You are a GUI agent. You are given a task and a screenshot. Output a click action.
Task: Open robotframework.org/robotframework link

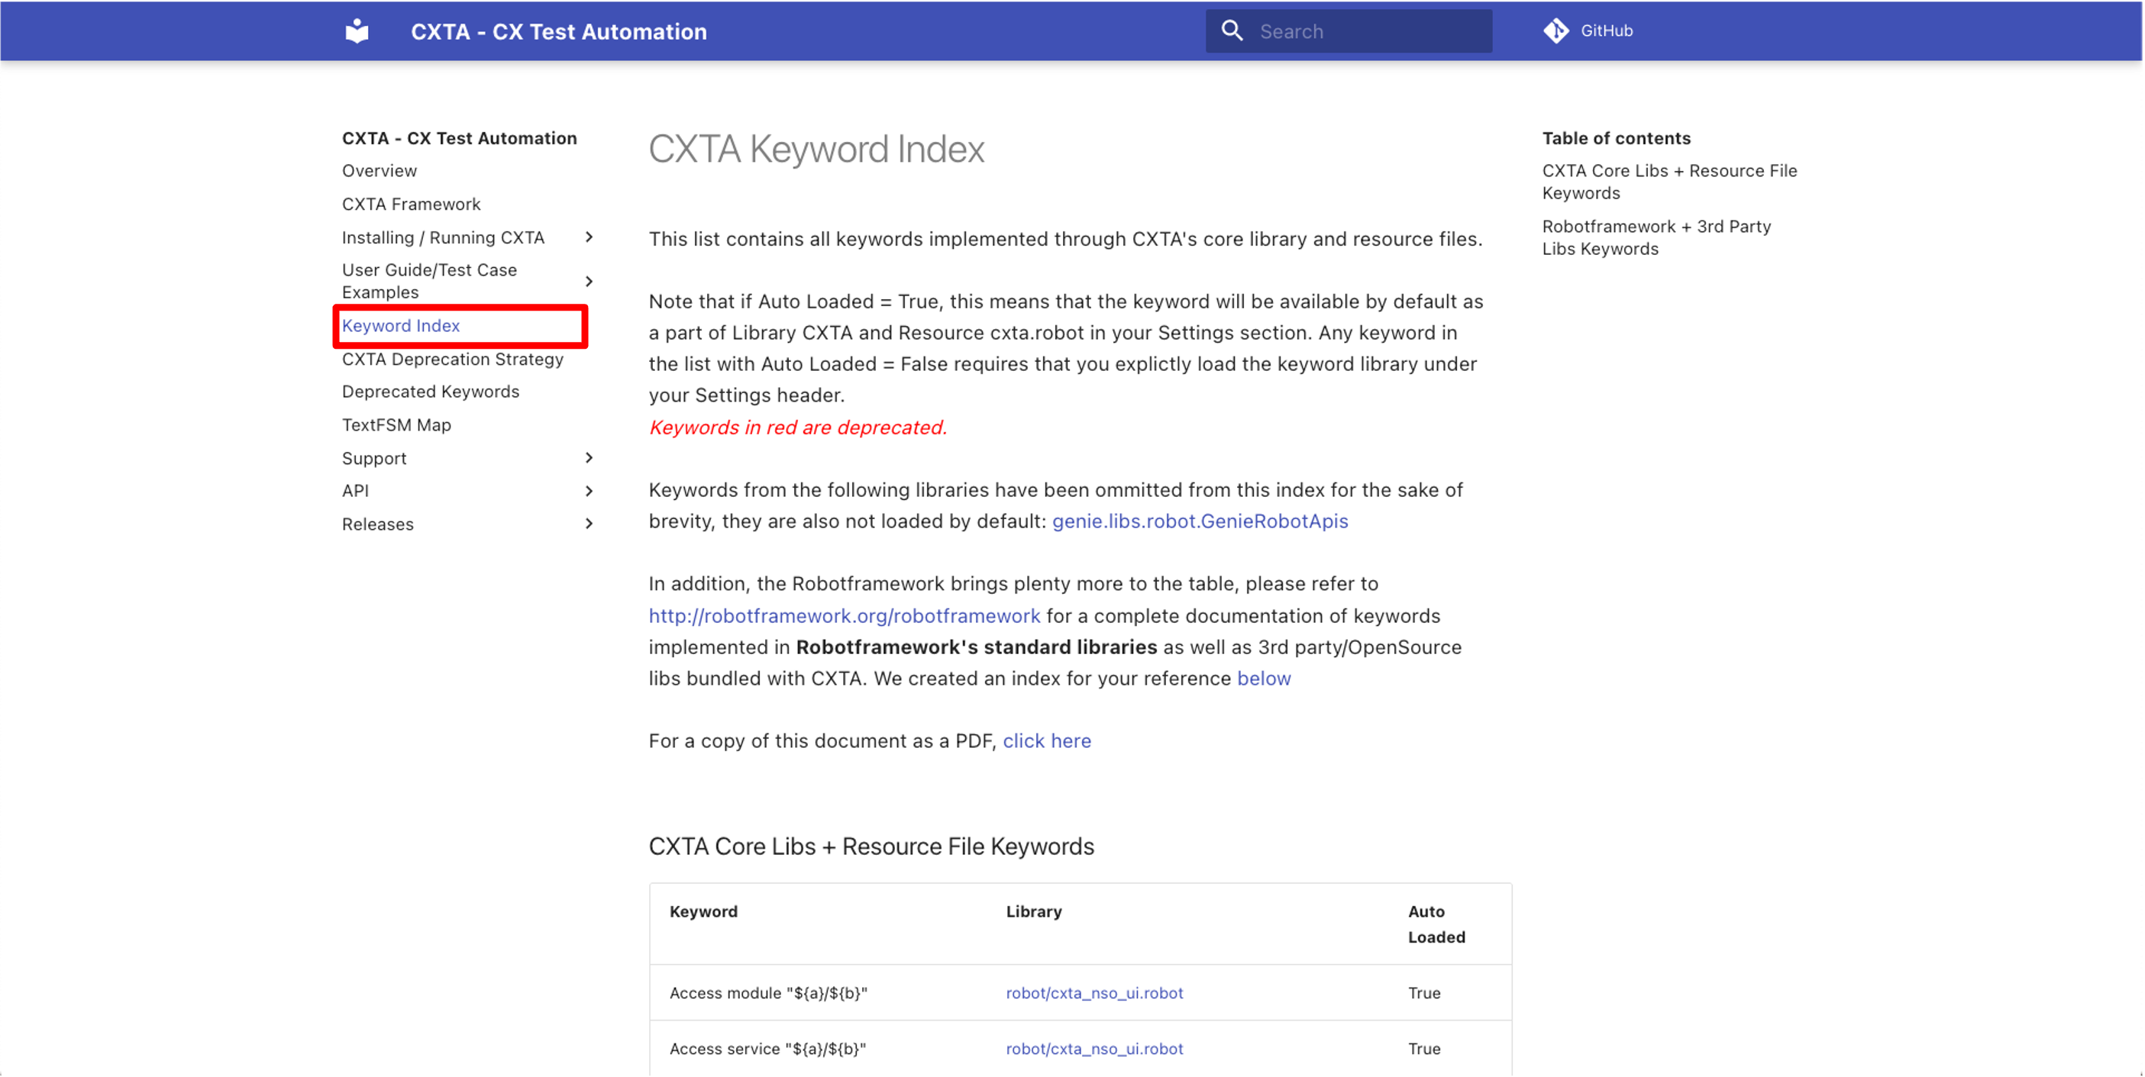click(x=845, y=616)
